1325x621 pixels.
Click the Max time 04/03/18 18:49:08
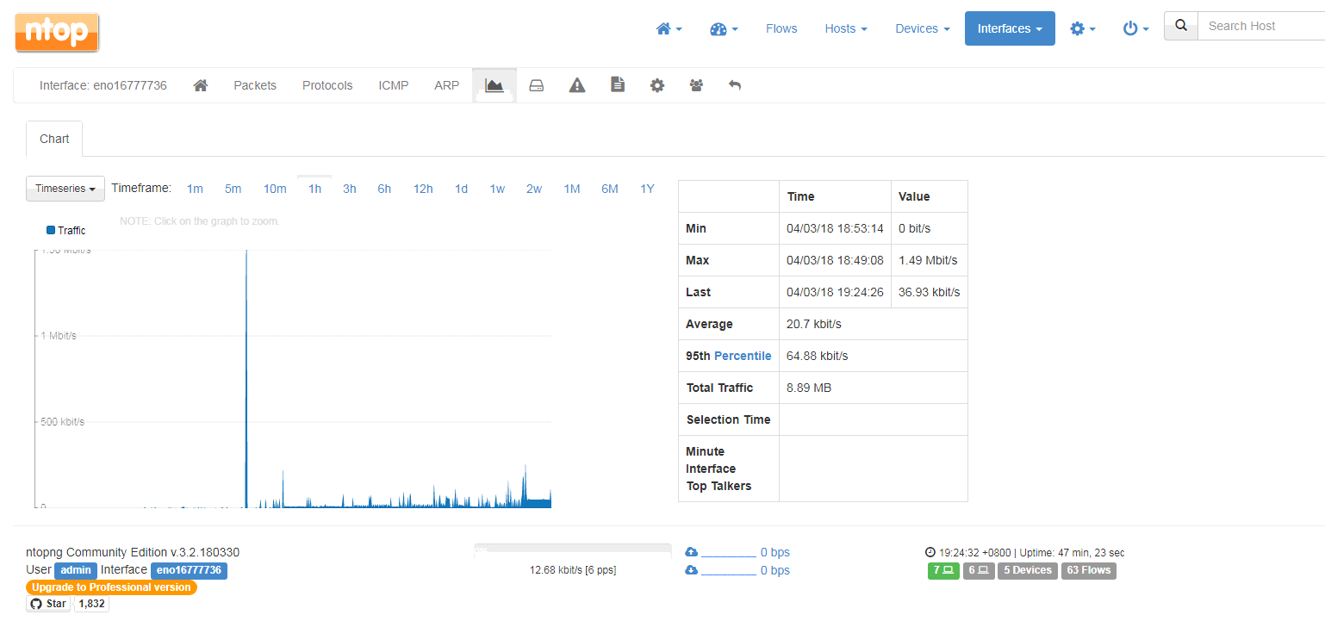835,260
